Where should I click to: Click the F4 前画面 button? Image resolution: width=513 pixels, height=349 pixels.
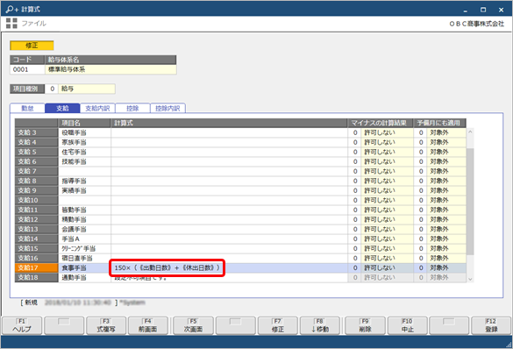pyautogui.click(x=148, y=326)
